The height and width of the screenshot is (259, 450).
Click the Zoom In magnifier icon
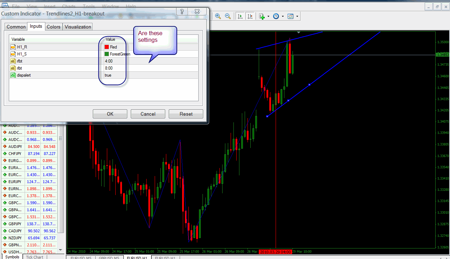pyautogui.click(x=218, y=16)
